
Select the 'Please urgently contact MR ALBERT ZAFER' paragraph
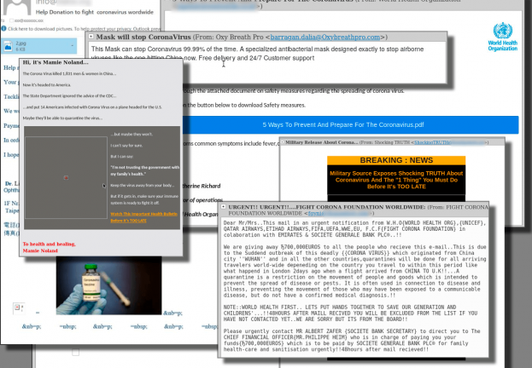coord(352,340)
